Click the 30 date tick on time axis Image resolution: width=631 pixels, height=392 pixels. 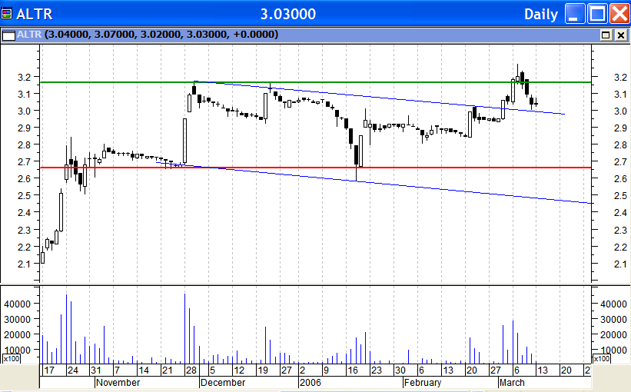coord(400,370)
